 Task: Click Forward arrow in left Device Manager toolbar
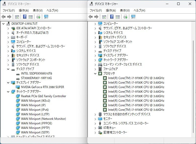(9, 17)
